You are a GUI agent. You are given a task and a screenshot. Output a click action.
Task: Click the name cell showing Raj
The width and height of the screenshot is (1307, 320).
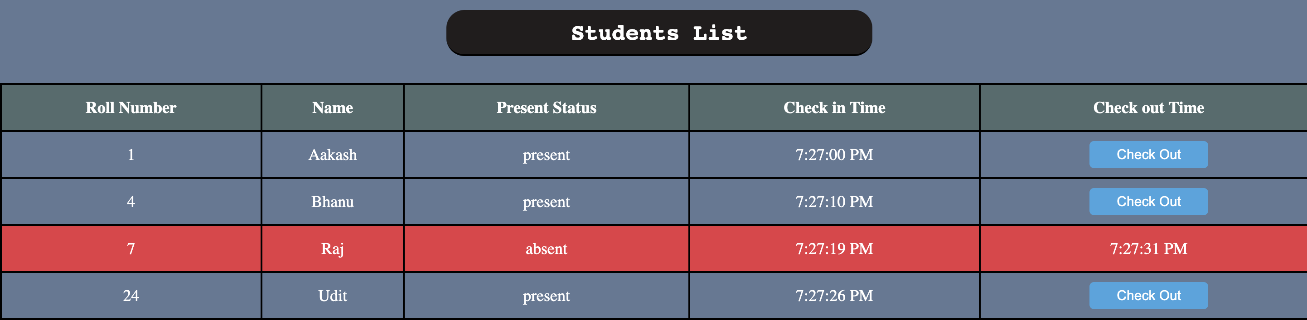332,249
